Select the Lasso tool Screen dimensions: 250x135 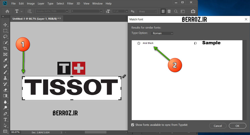tap(5, 37)
